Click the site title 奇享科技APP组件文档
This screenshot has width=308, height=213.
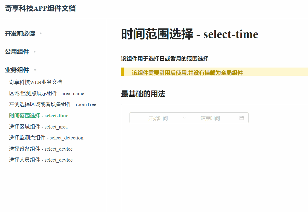[40, 8]
